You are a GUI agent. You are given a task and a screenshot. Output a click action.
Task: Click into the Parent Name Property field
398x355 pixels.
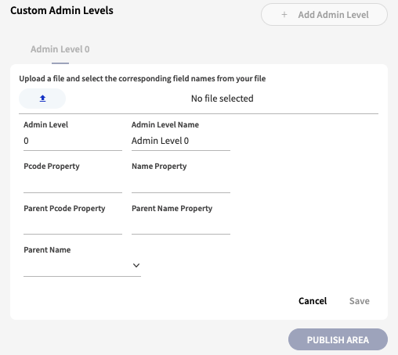coord(181,224)
